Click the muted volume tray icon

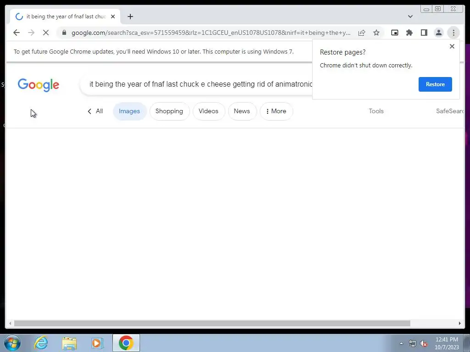pyautogui.click(x=424, y=343)
